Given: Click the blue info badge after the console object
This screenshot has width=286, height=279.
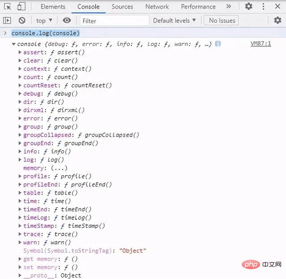Looking at the screenshot, I should [x=218, y=44].
